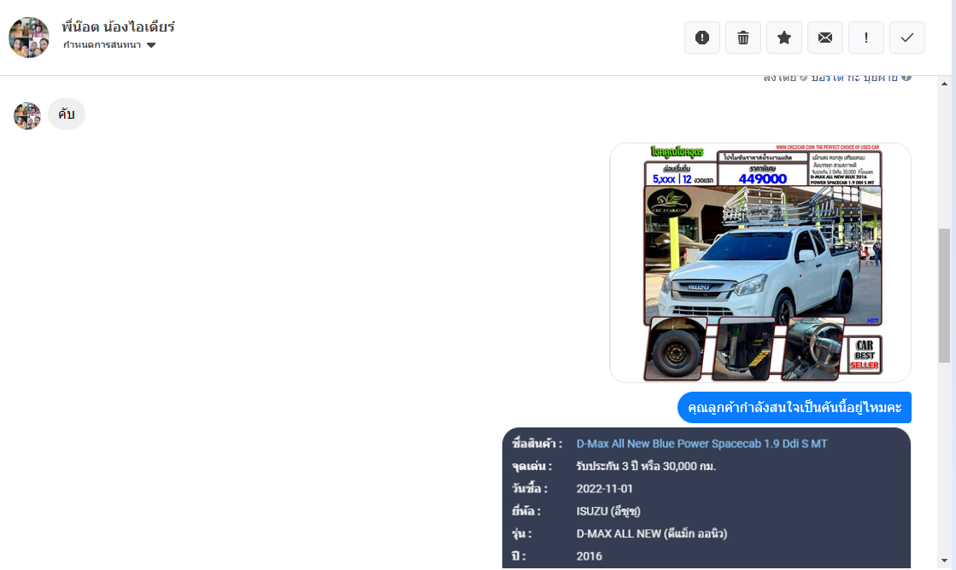Click the scroll down arrow of chat scrollbar
956x570 pixels.
pyautogui.click(x=944, y=561)
